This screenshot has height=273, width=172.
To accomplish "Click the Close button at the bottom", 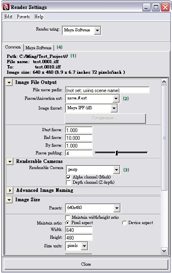I will pos(86,264).
